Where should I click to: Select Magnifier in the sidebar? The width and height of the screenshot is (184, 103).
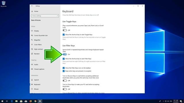click(x=36, y=40)
